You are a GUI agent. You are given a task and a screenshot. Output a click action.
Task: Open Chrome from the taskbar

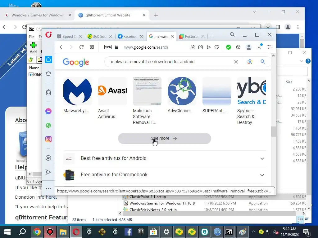click(37, 232)
